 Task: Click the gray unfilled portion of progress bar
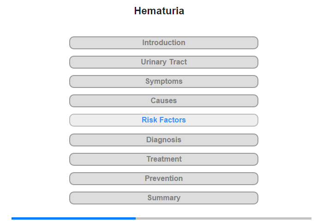click(223, 218)
